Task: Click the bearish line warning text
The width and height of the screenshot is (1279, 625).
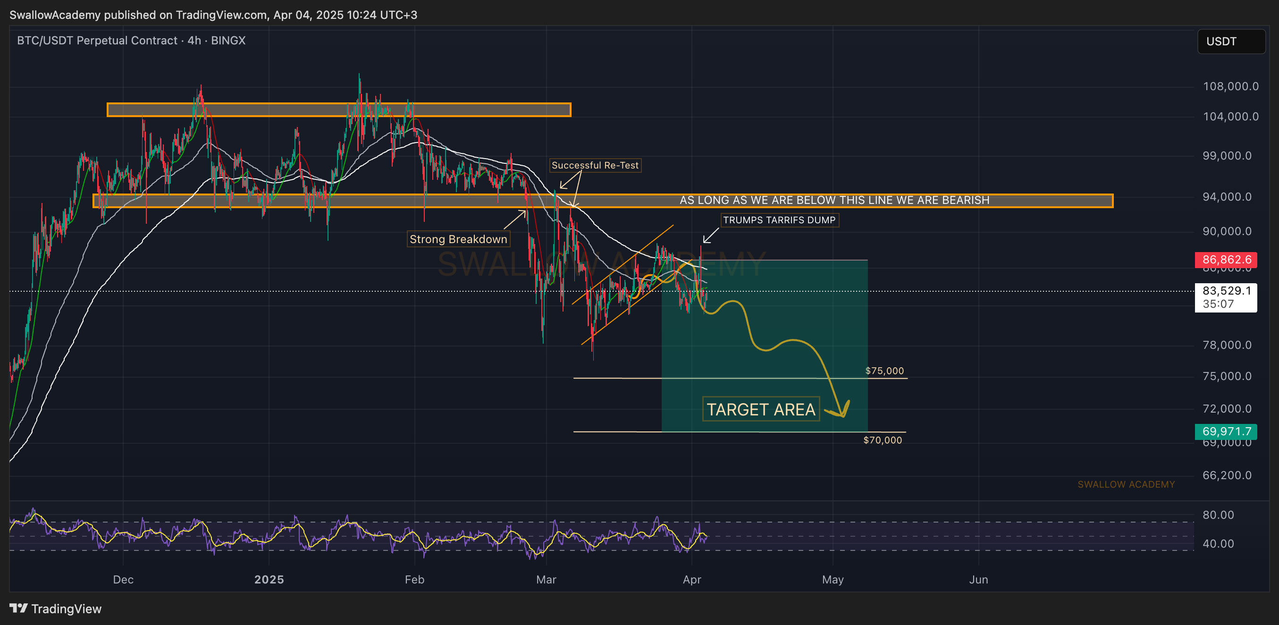Action: 834,200
